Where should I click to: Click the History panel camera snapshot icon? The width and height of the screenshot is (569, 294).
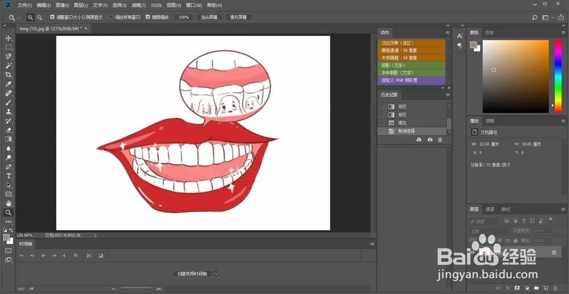pyautogui.click(x=430, y=139)
